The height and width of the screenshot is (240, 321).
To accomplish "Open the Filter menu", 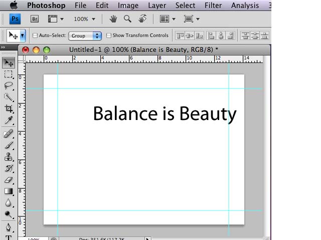I will click(x=214, y=5).
